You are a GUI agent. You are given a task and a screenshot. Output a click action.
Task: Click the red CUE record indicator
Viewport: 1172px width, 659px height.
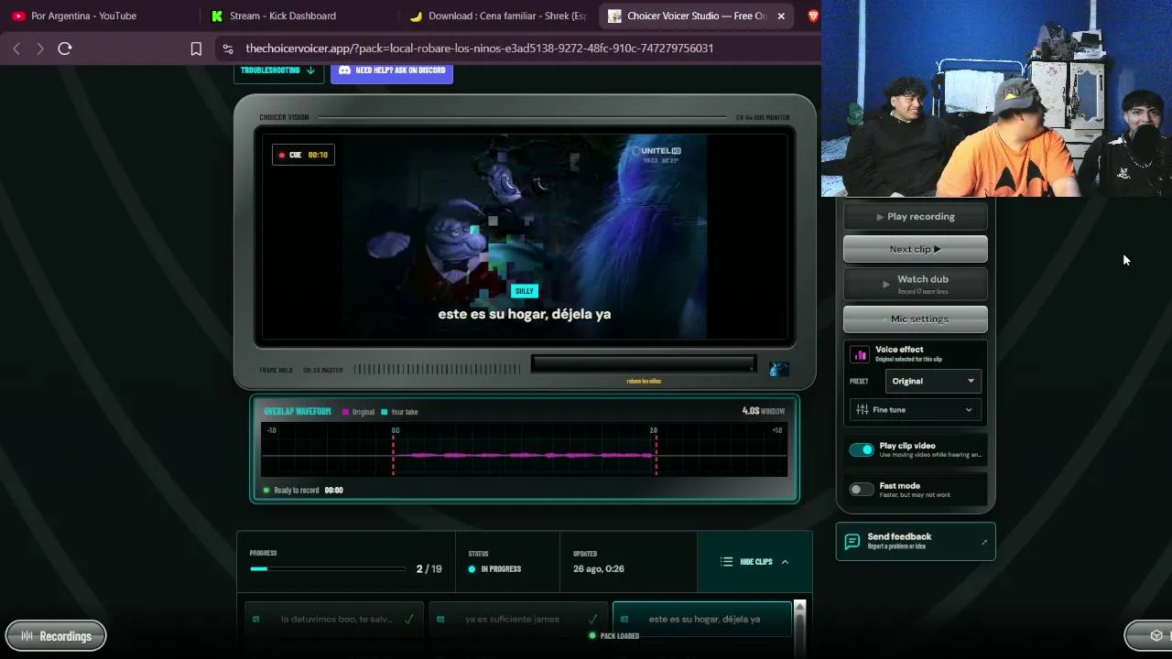point(282,156)
